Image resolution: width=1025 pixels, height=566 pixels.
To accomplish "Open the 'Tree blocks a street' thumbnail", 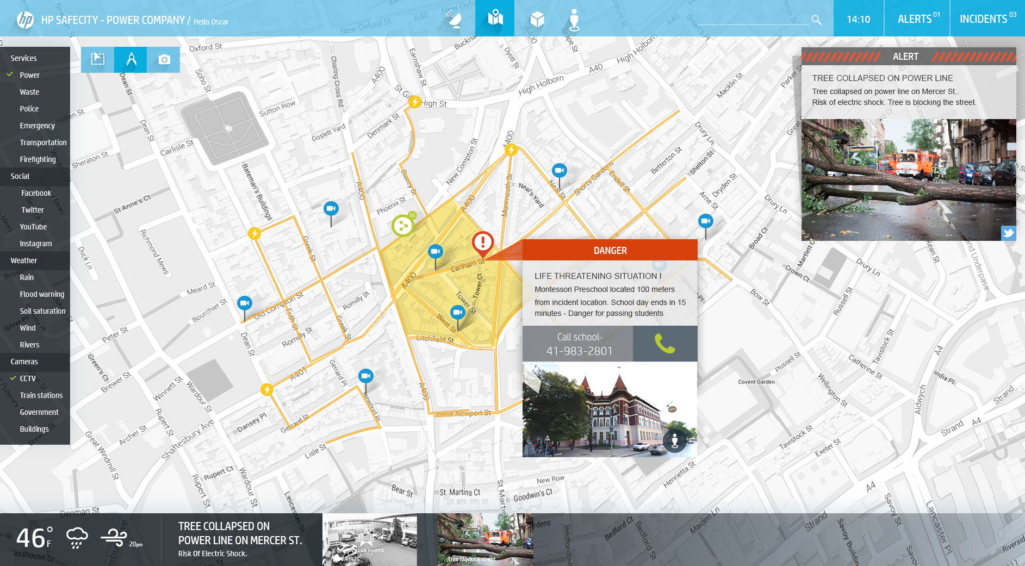I will [x=486, y=540].
